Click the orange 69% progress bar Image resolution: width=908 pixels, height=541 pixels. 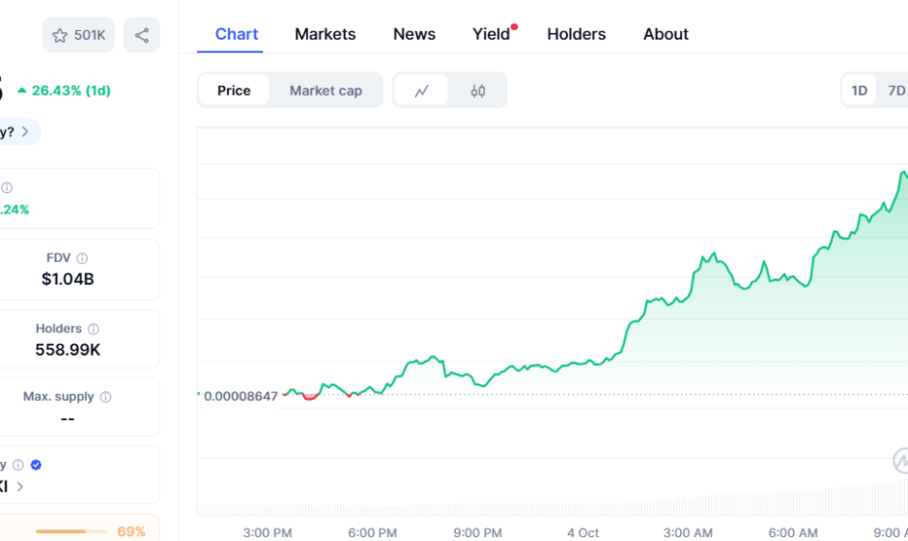tap(72, 531)
